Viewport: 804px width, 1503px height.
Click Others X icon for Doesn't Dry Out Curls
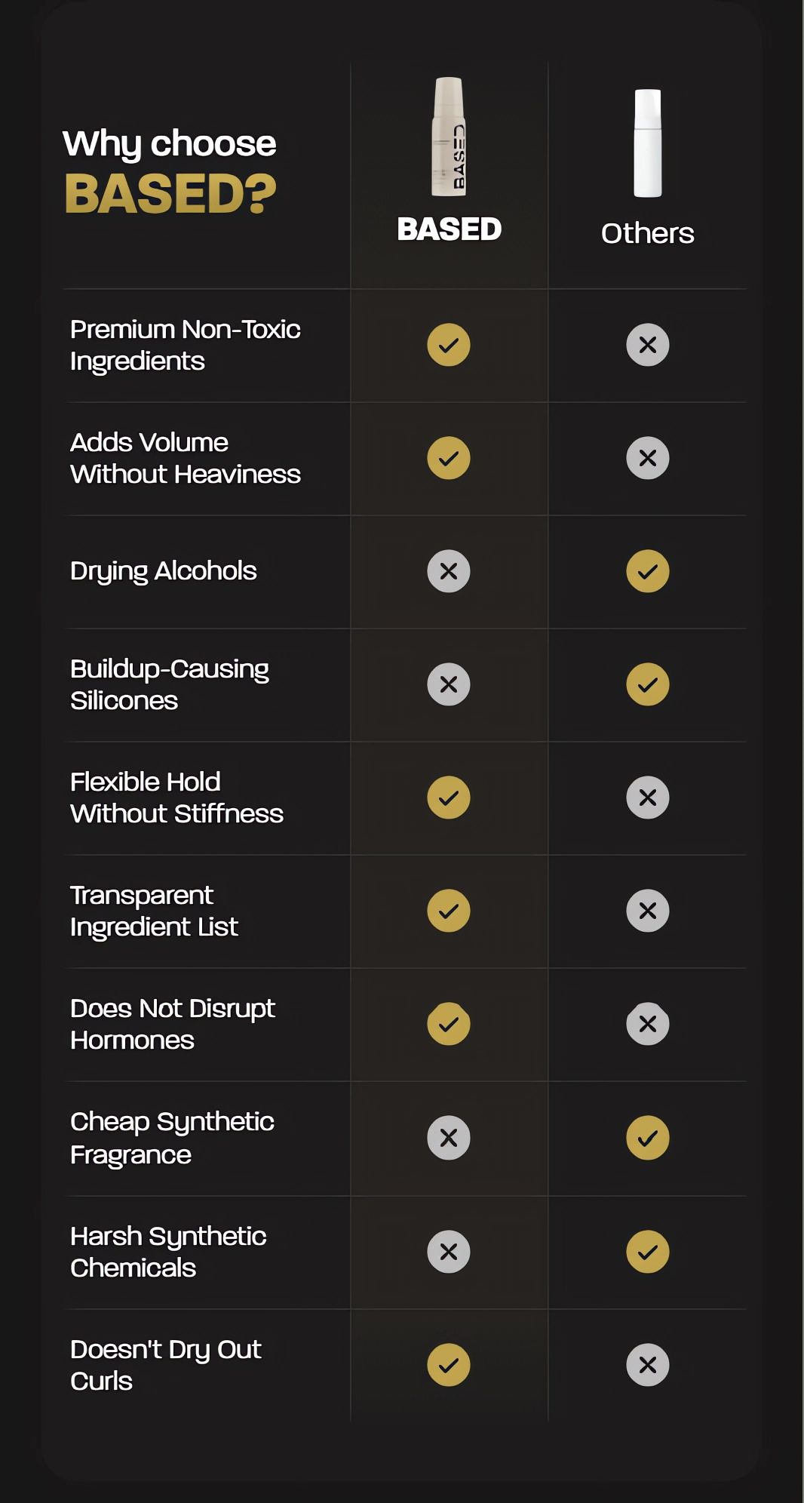pos(648,1365)
